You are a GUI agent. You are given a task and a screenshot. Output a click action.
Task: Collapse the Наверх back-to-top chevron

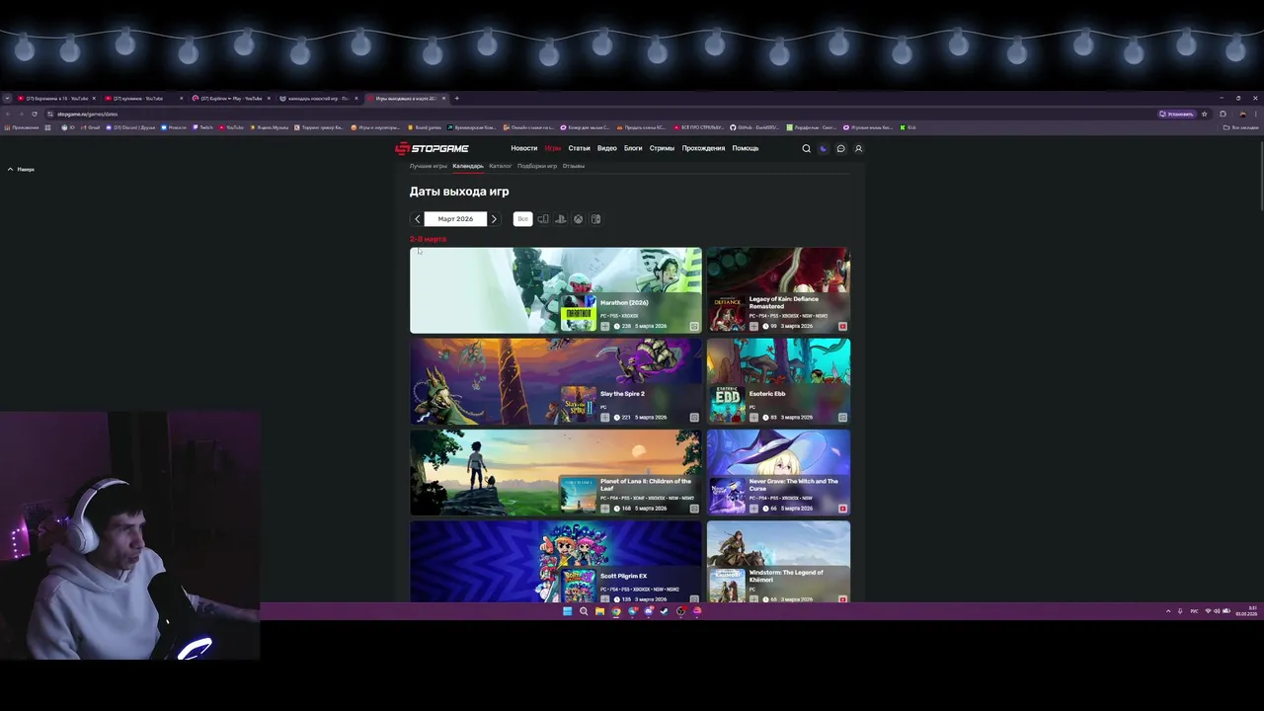click(x=10, y=169)
